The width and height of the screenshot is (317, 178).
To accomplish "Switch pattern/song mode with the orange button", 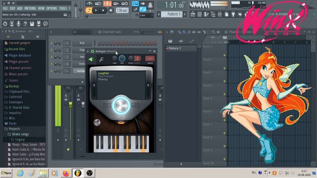I will [89, 10].
